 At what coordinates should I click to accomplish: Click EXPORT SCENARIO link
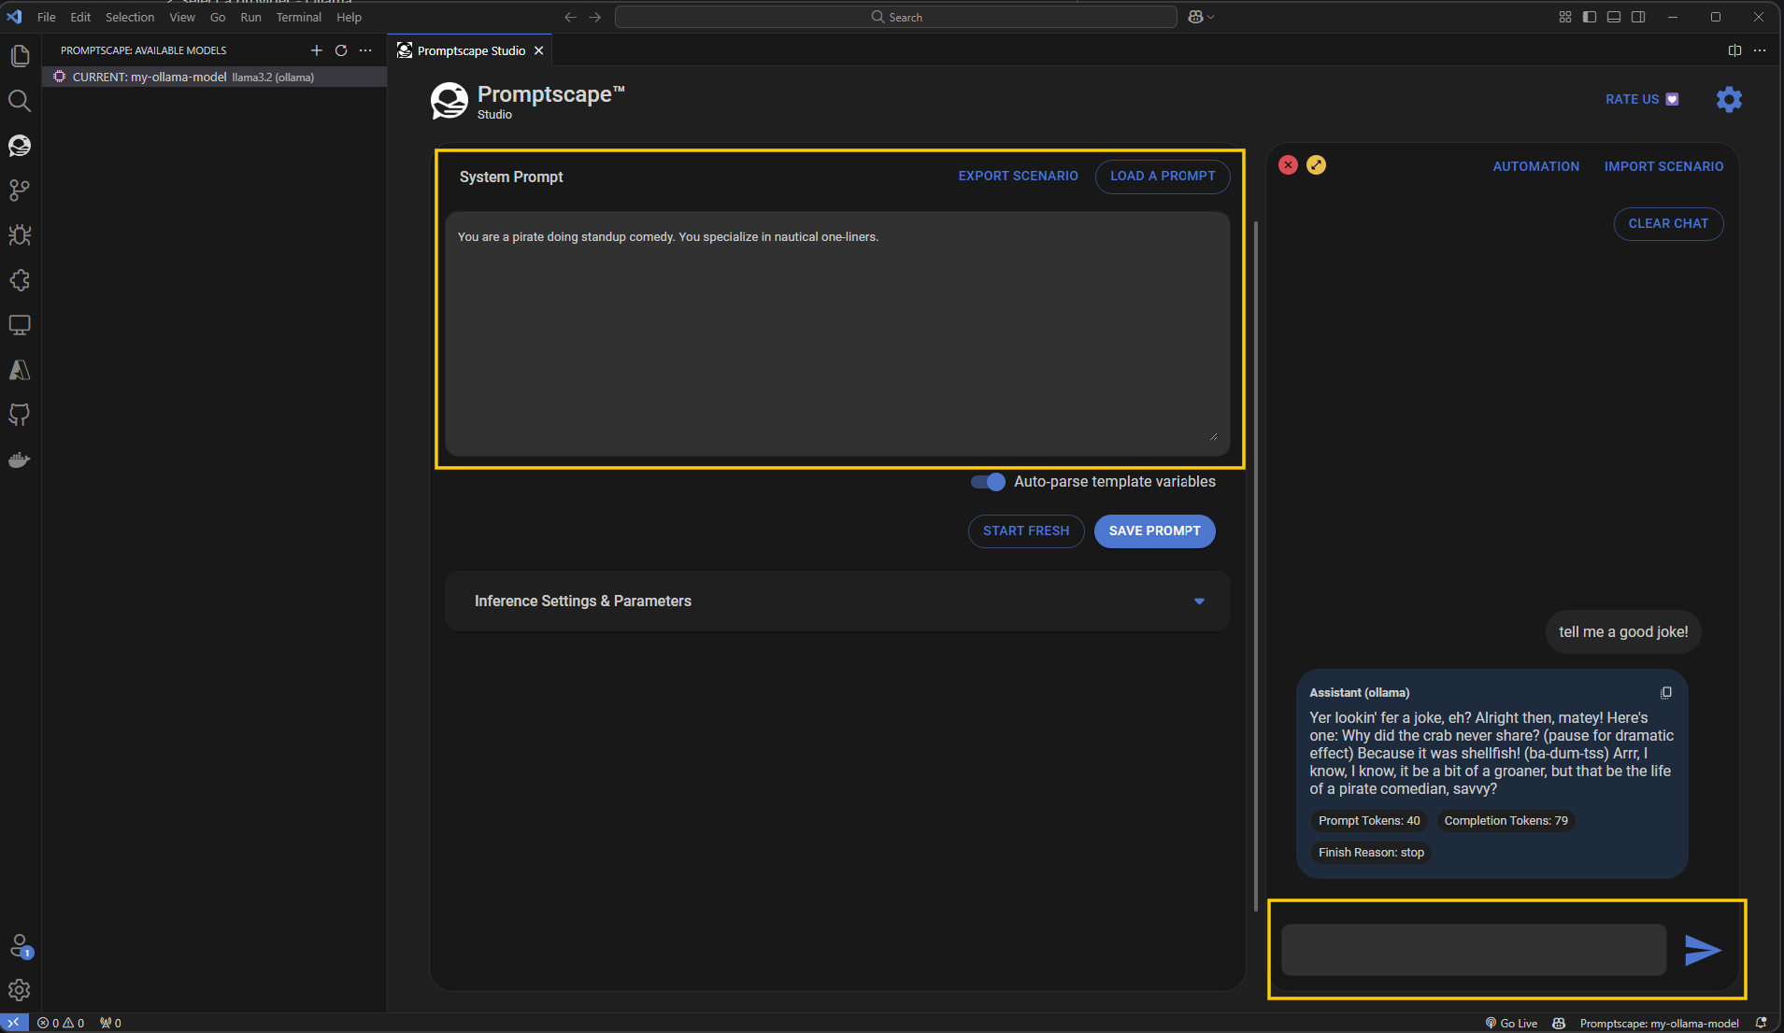(1018, 177)
